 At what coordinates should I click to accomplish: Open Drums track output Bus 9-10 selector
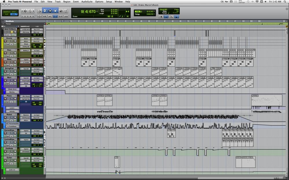[37, 41]
